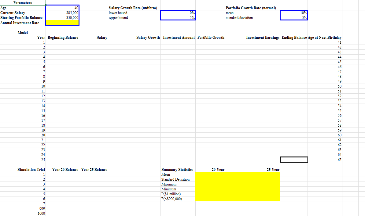Select the salary growth 'lower bound' label
This screenshot has height=216, width=365.
[x=118, y=13]
